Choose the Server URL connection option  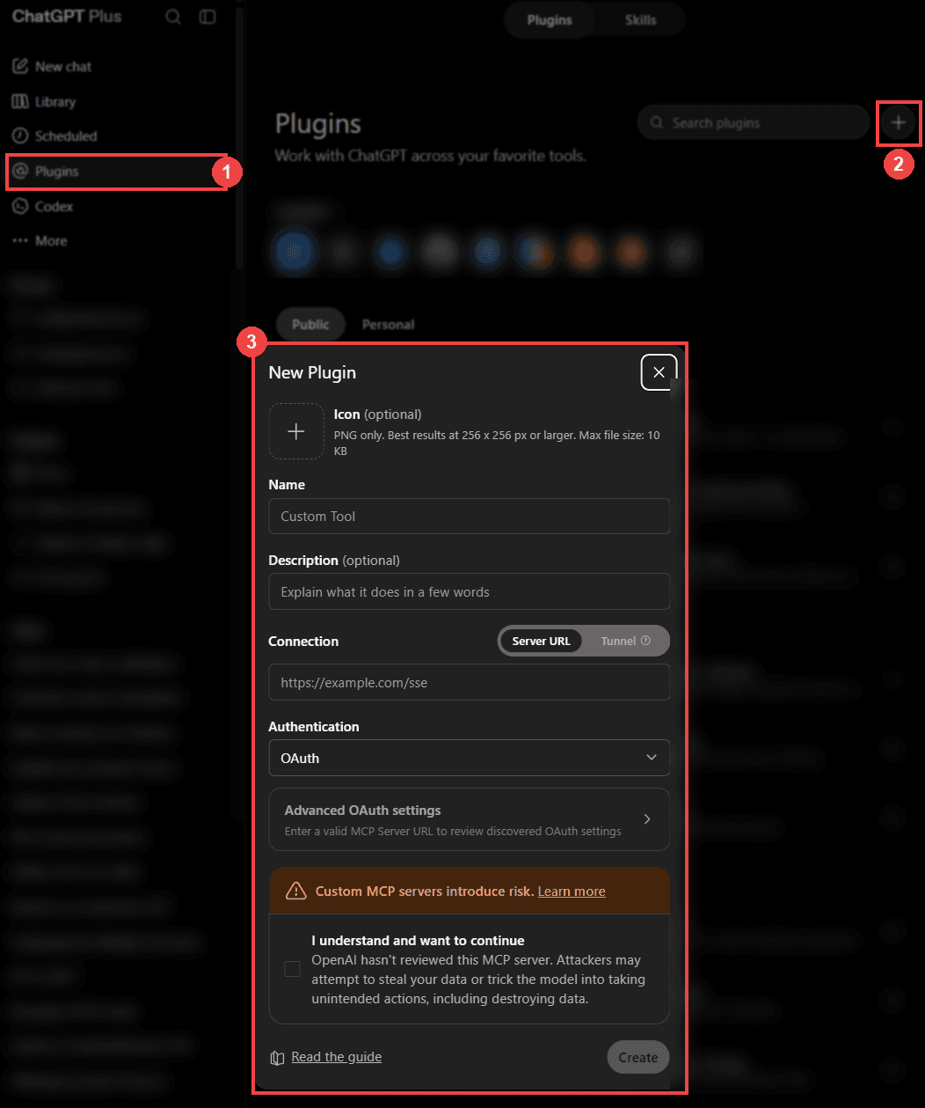coord(542,642)
